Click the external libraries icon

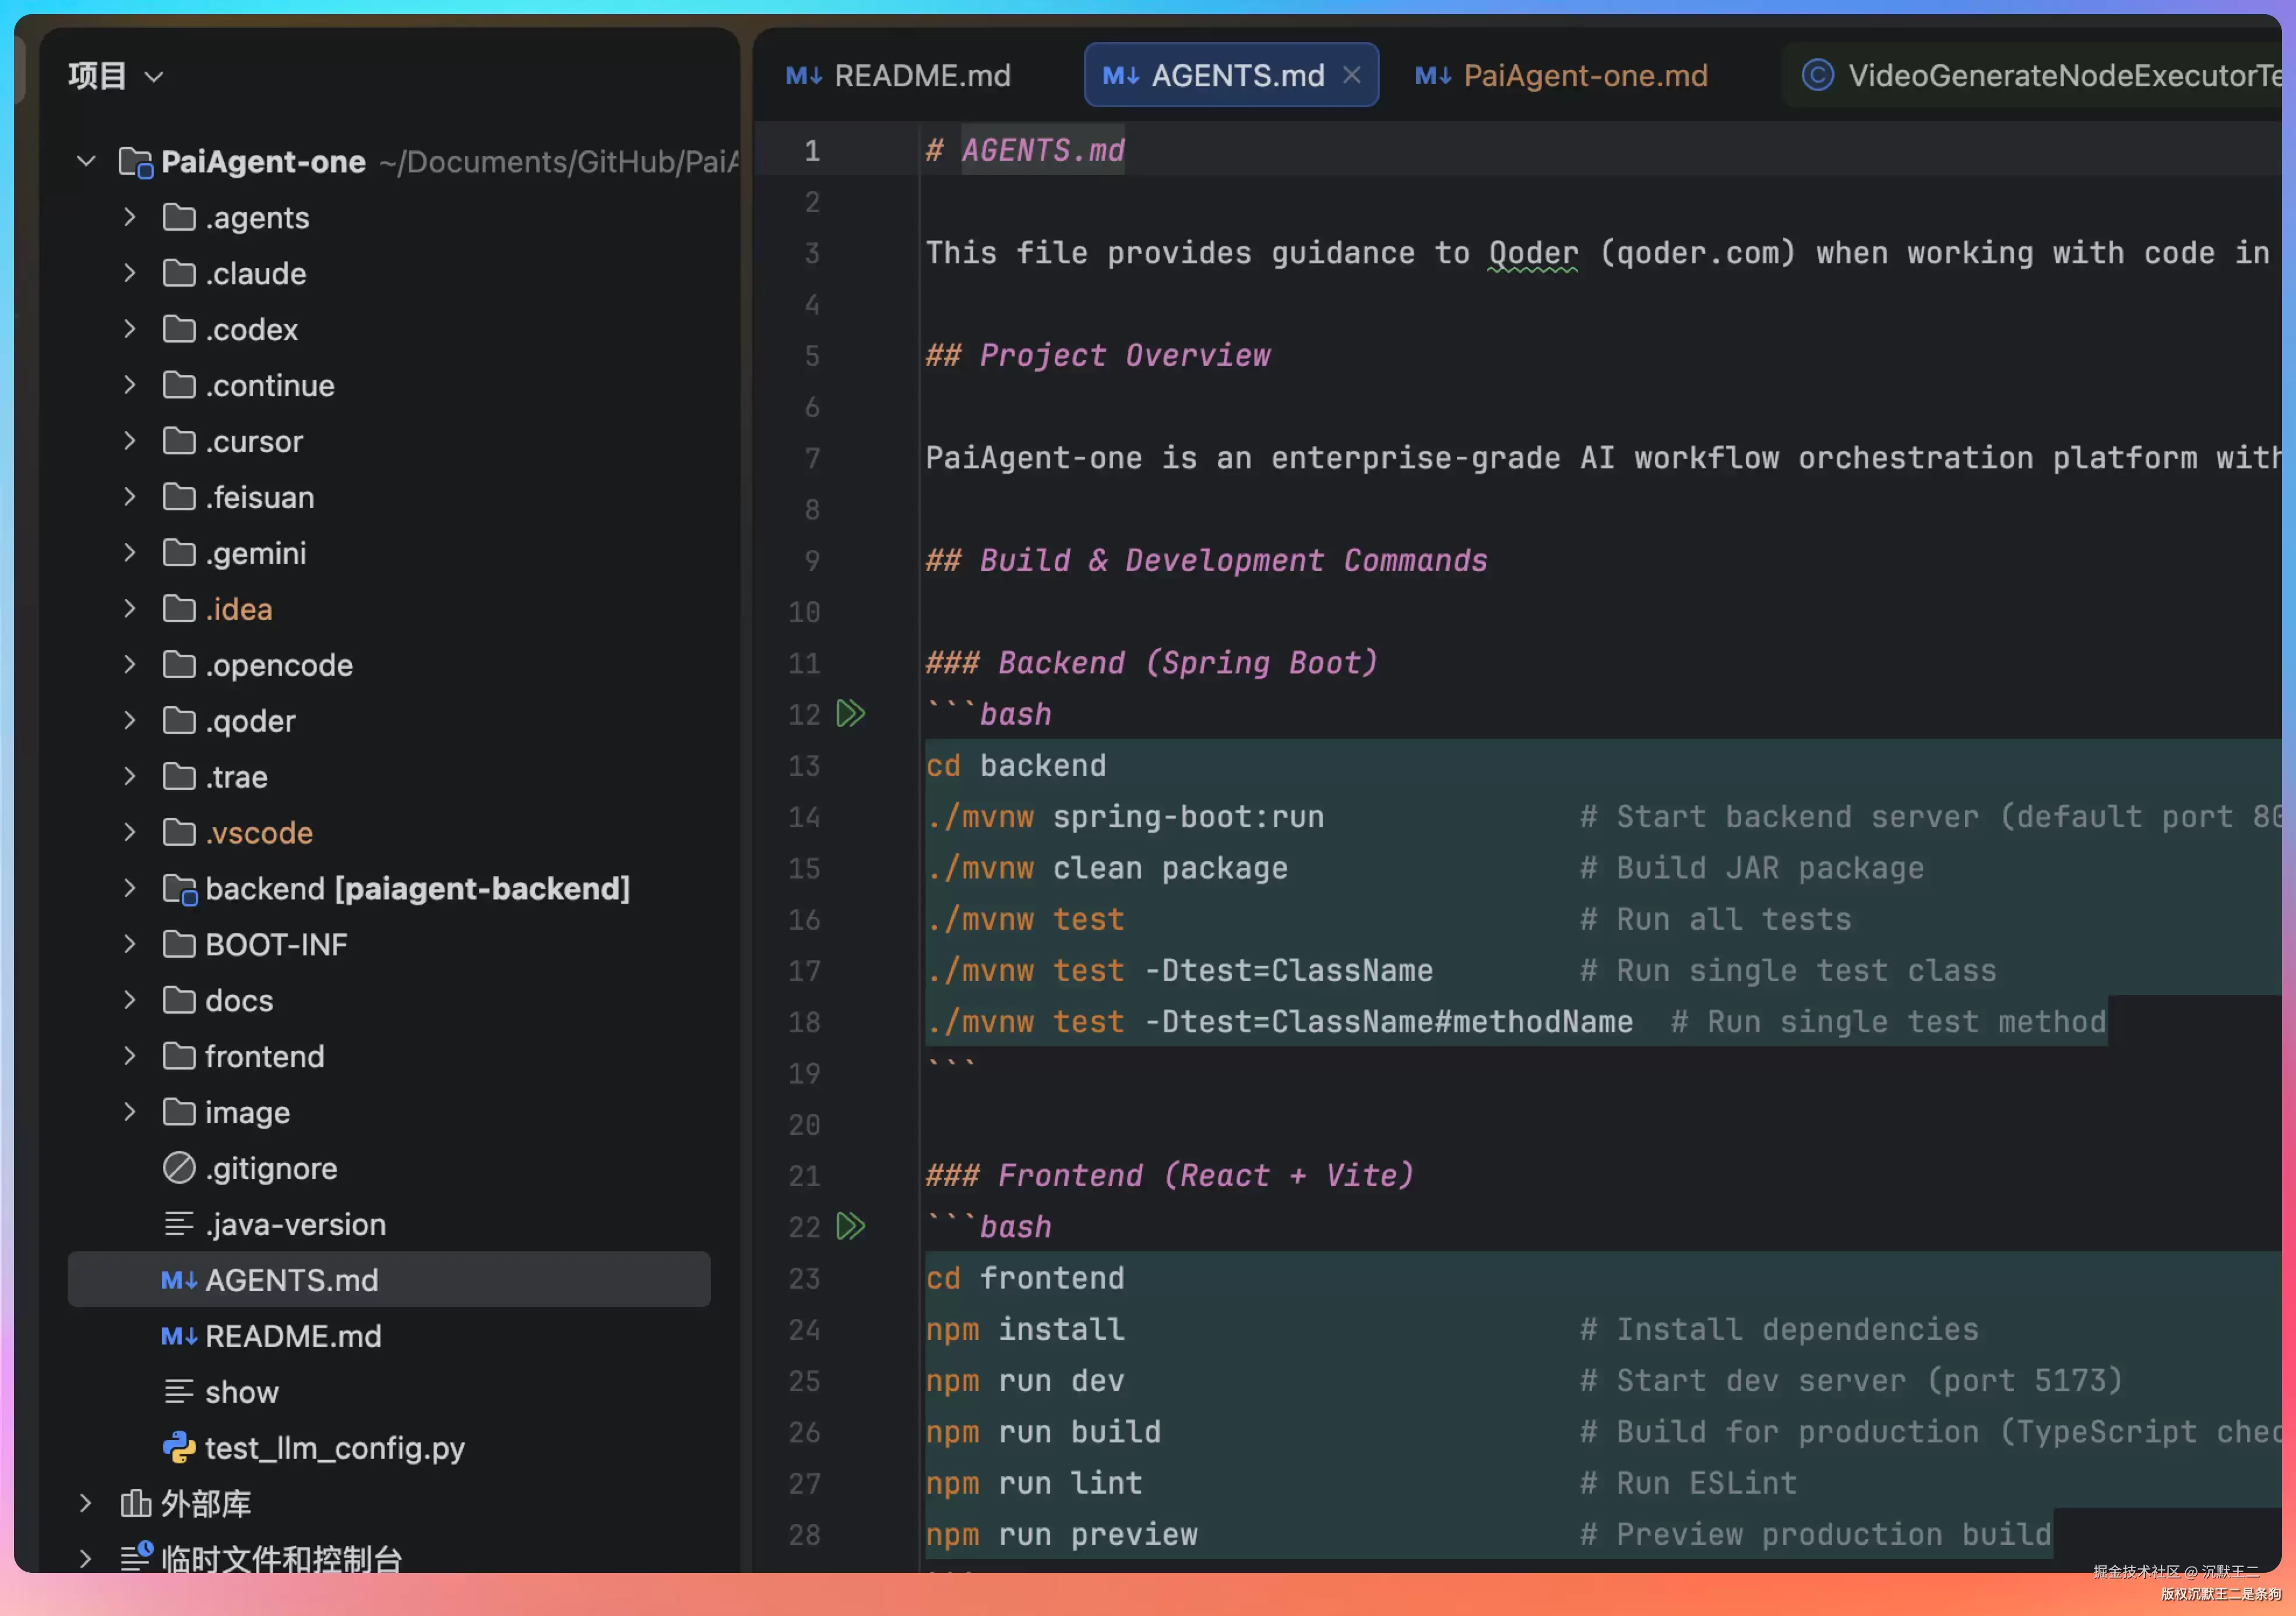(135, 1503)
